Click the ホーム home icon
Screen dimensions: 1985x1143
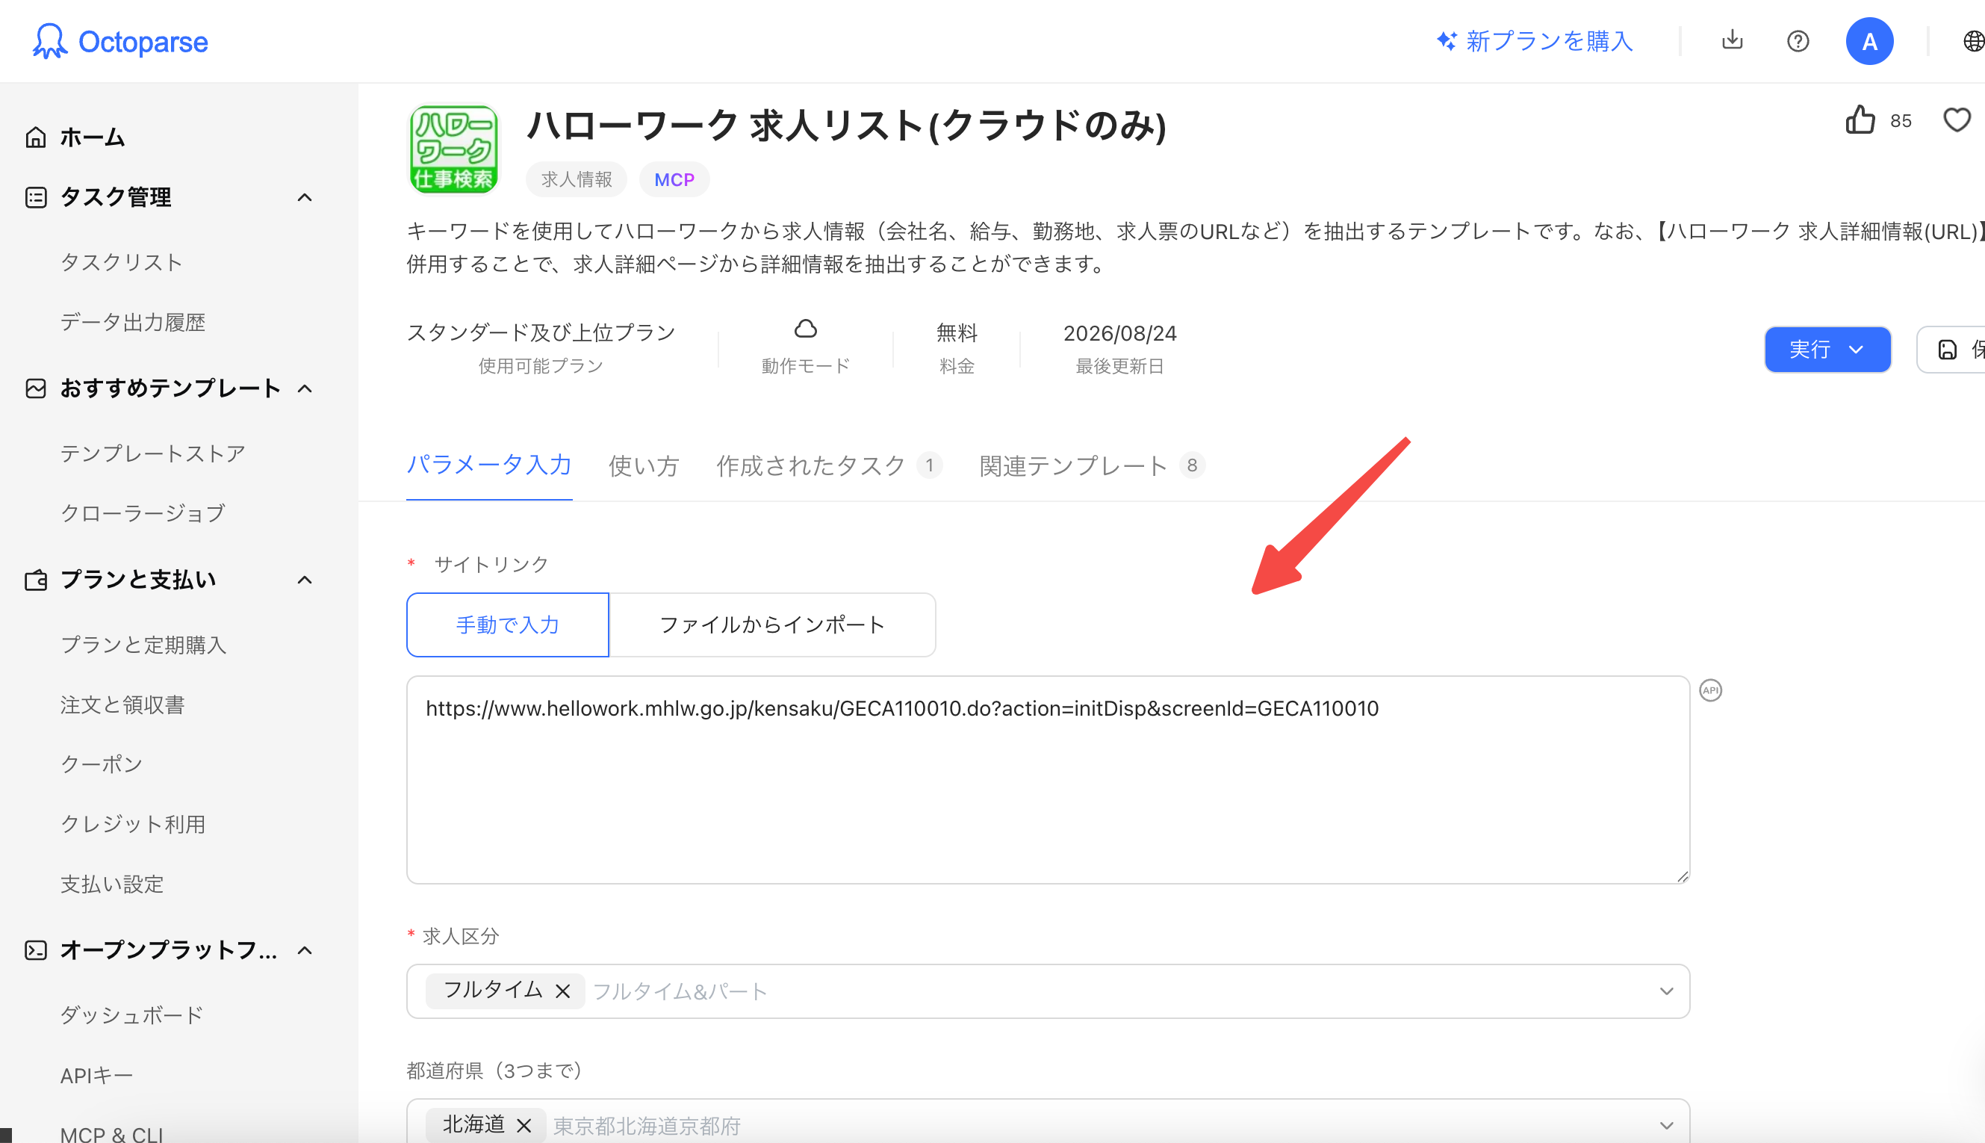click(35, 137)
